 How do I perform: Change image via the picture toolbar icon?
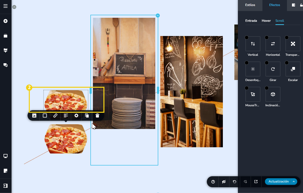(x=34, y=115)
